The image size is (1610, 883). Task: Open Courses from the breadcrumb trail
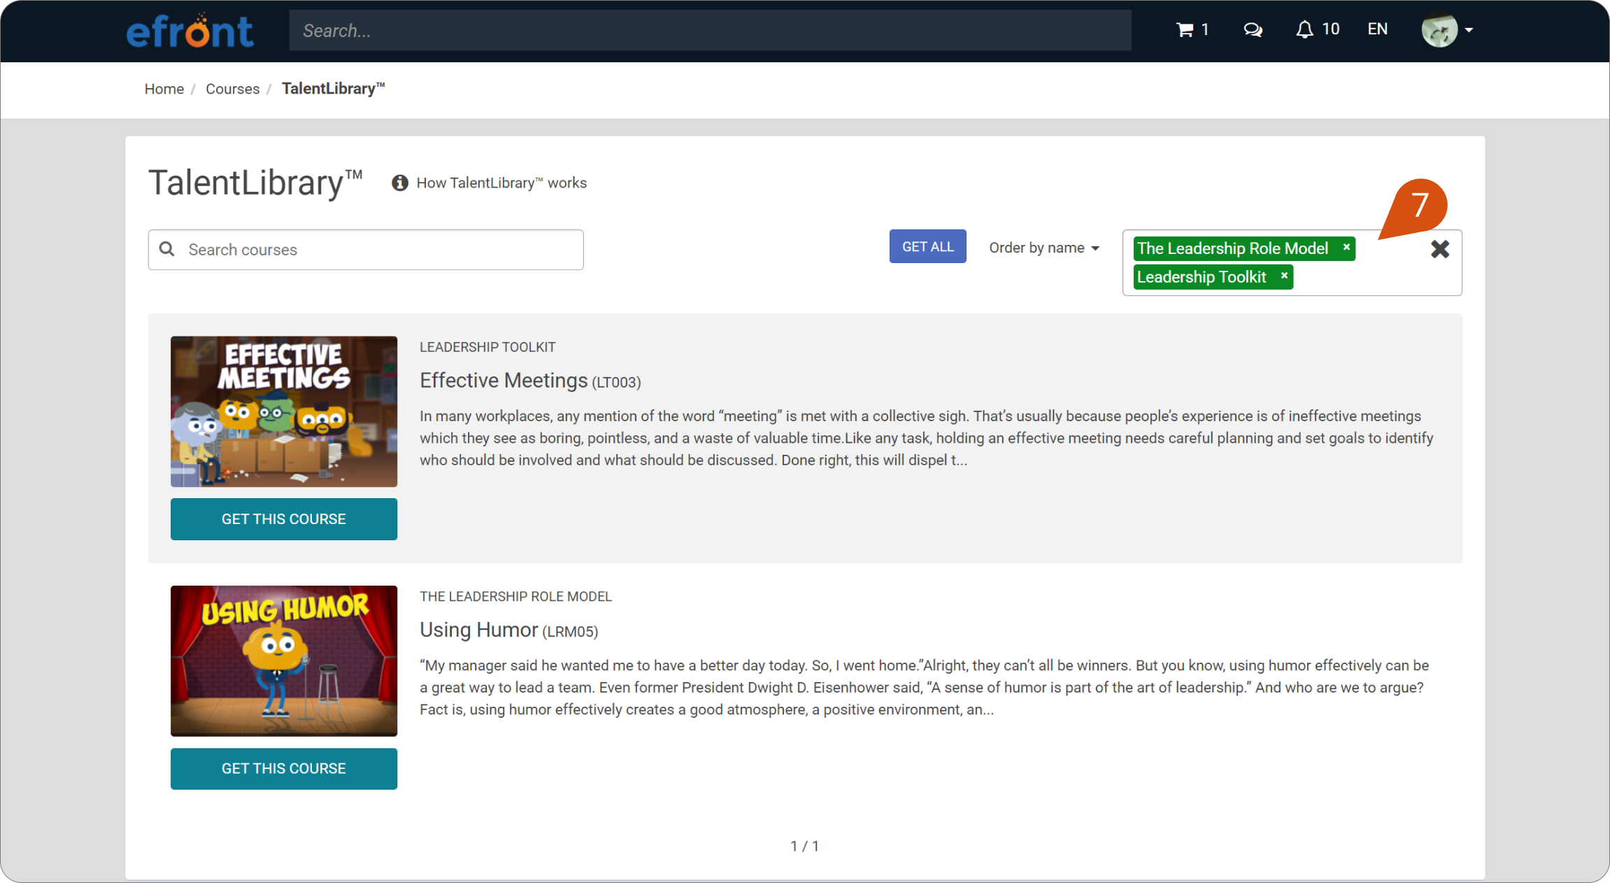[x=232, y=89]
